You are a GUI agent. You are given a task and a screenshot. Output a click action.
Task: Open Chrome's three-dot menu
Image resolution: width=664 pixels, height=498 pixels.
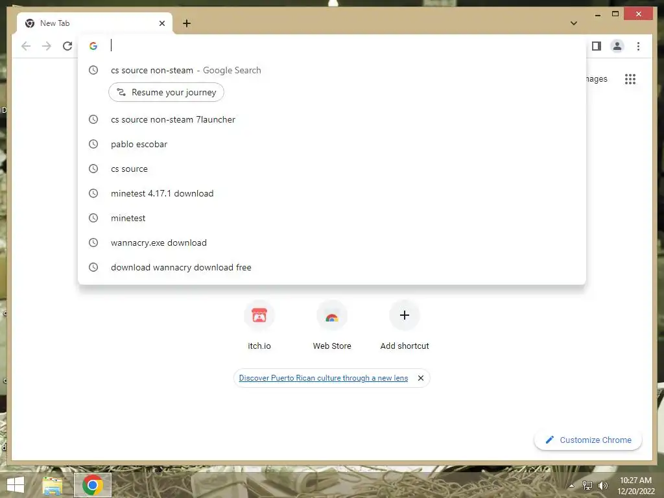point(638,46)
